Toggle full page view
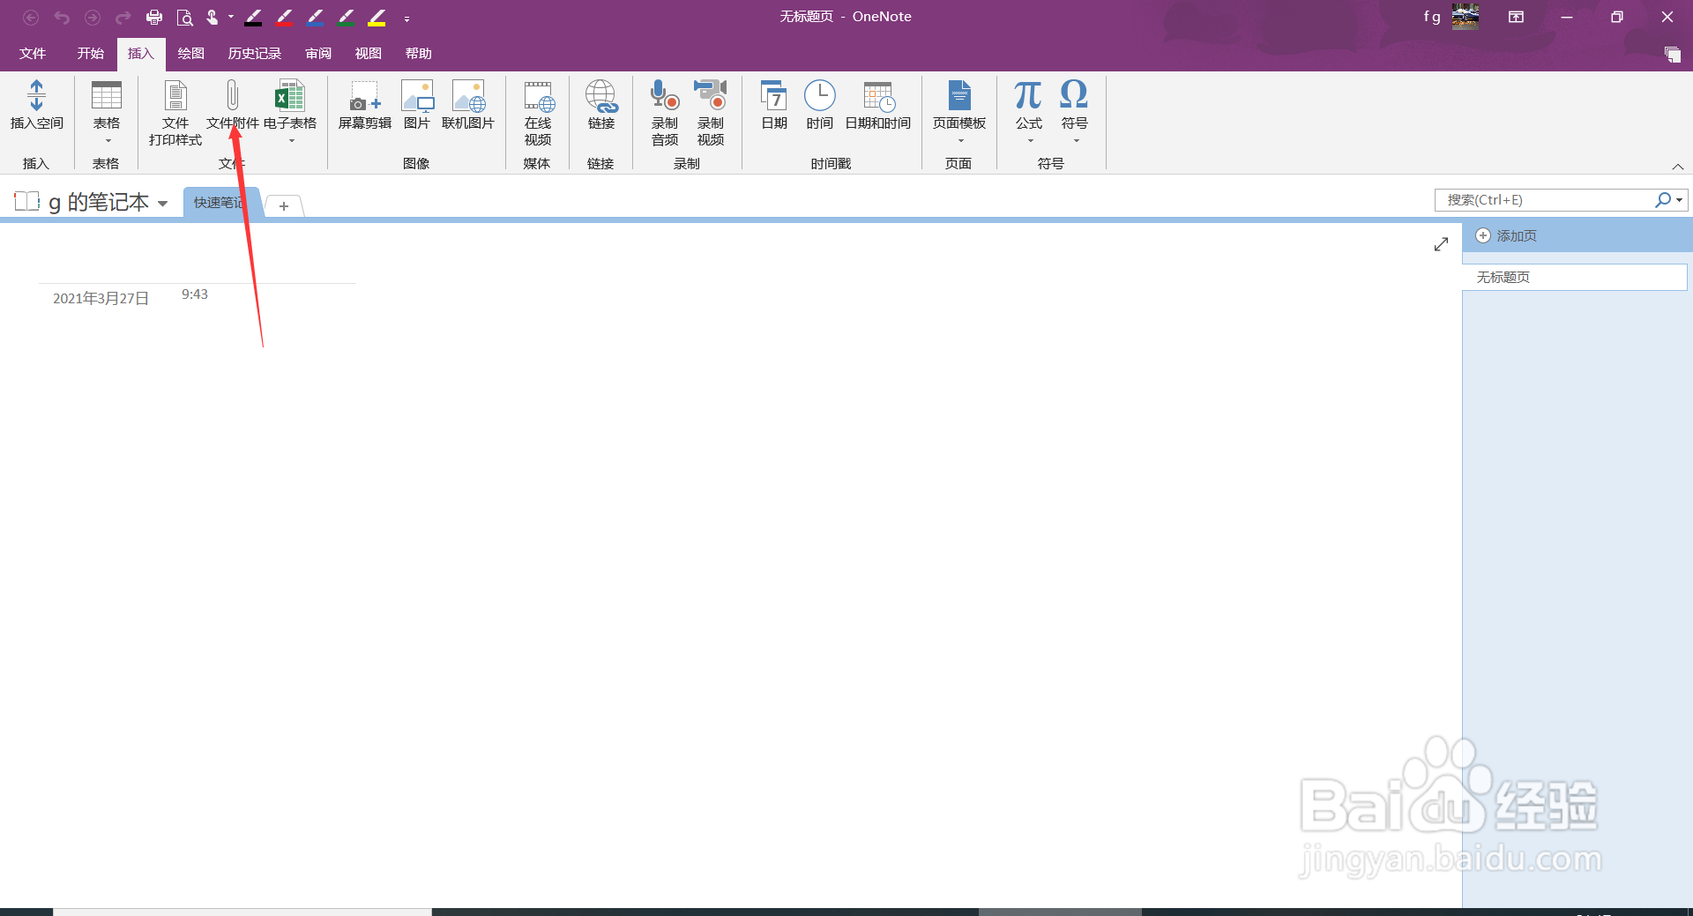Viewport: 1693px width, 916px height. pyautogui.click(x=1441, y=244)
